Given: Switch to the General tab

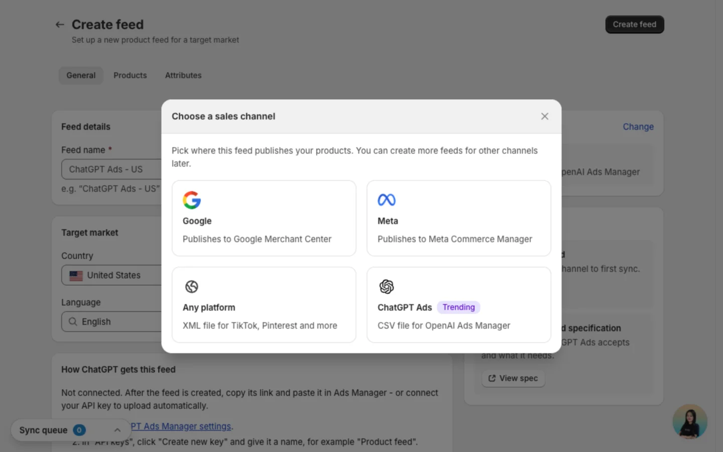Looking at the screenshot, I should click(x=81, y=75).
